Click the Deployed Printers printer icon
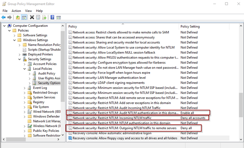This screenshot has width=244, height=148. point(25,54)
